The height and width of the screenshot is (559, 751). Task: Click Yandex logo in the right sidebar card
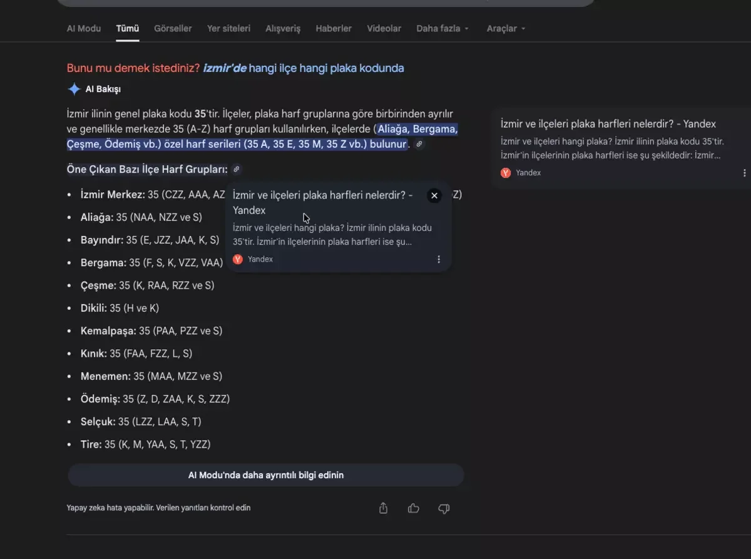(x=506, y=173)
